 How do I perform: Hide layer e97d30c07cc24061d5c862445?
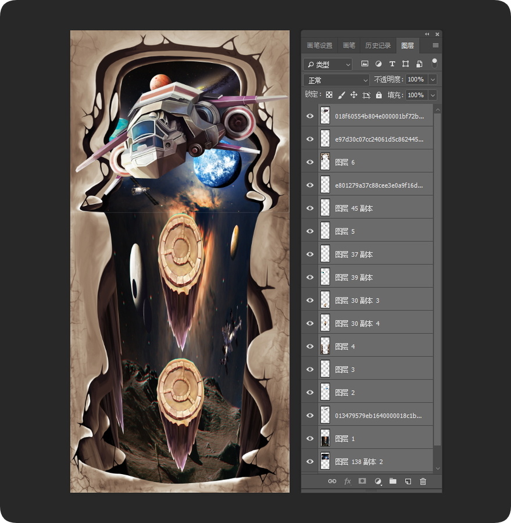point(310,139)
